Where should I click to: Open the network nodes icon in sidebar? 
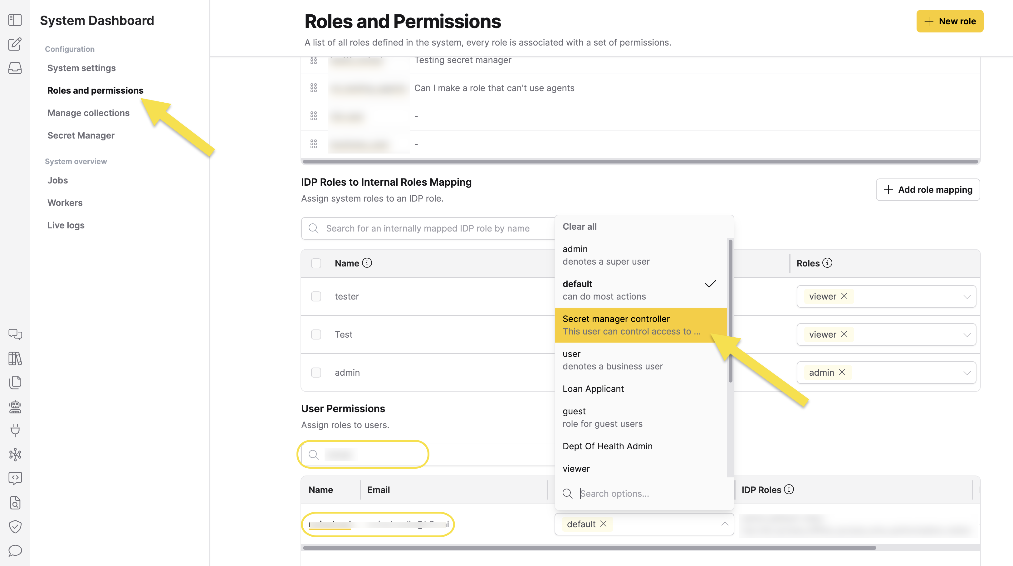pos(15,454)
